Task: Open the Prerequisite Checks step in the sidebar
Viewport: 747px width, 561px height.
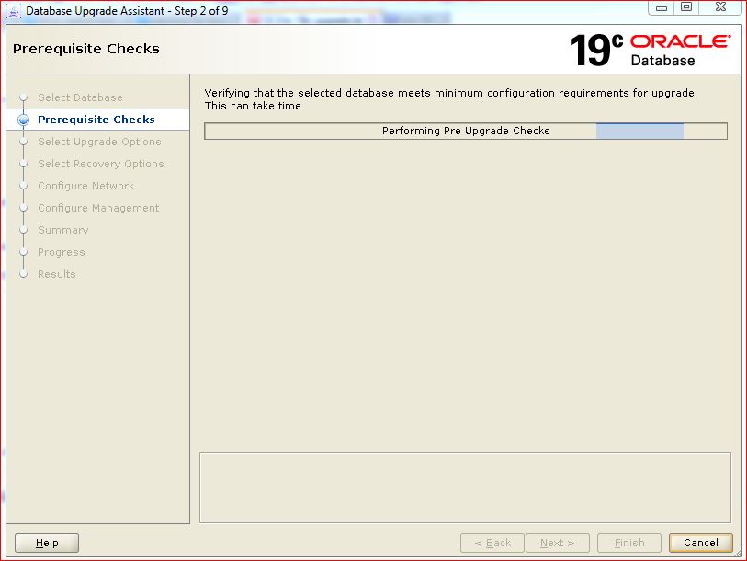Action: coord(96,120)
